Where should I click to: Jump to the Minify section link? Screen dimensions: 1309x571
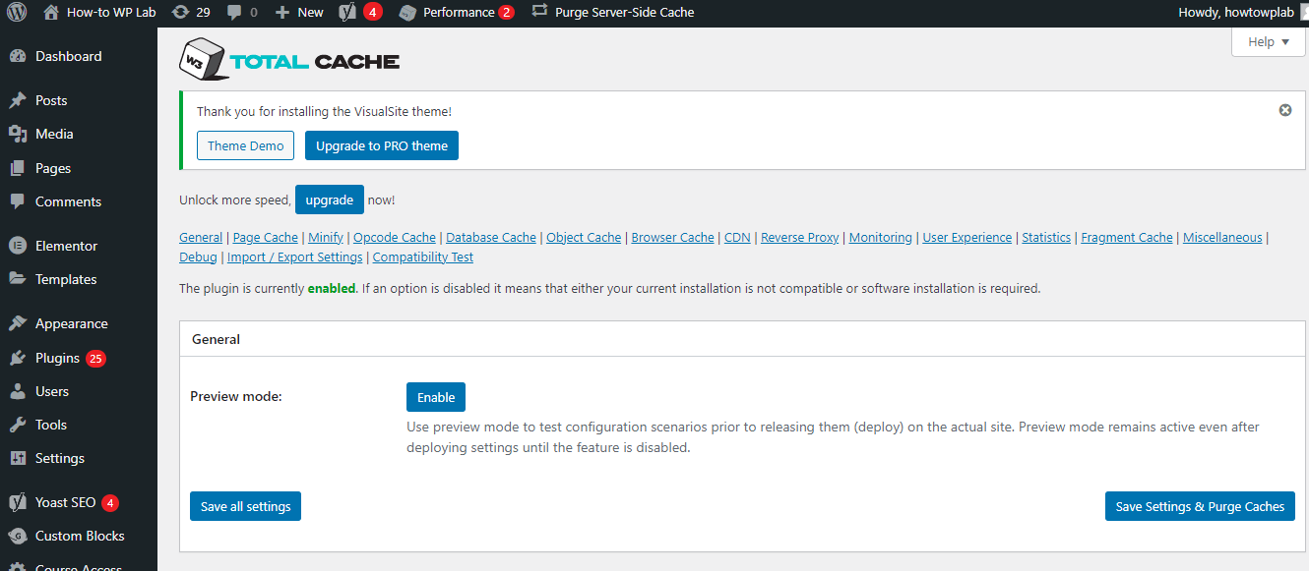pyautogui.click(x=326, y=237)
